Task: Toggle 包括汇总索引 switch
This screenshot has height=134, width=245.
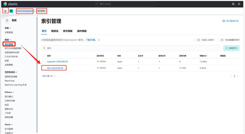Action: click(x=197, y=40)
